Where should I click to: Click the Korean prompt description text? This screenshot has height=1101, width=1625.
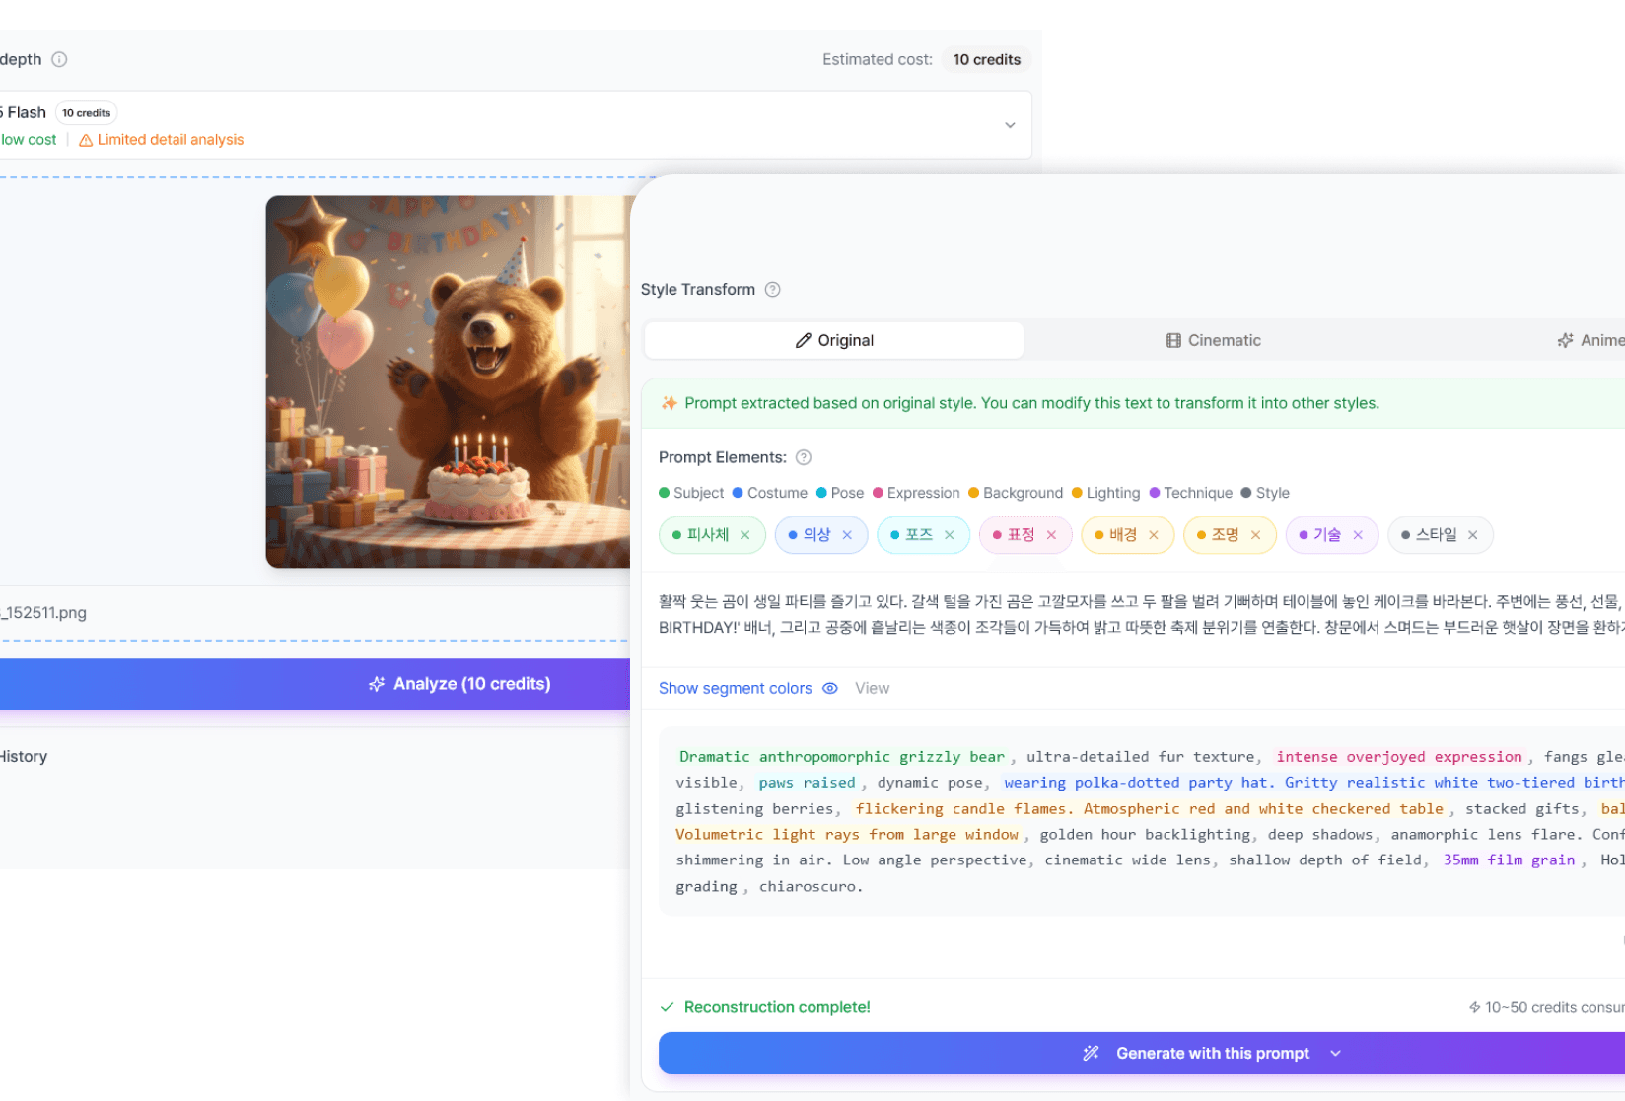pos(1142,614)
